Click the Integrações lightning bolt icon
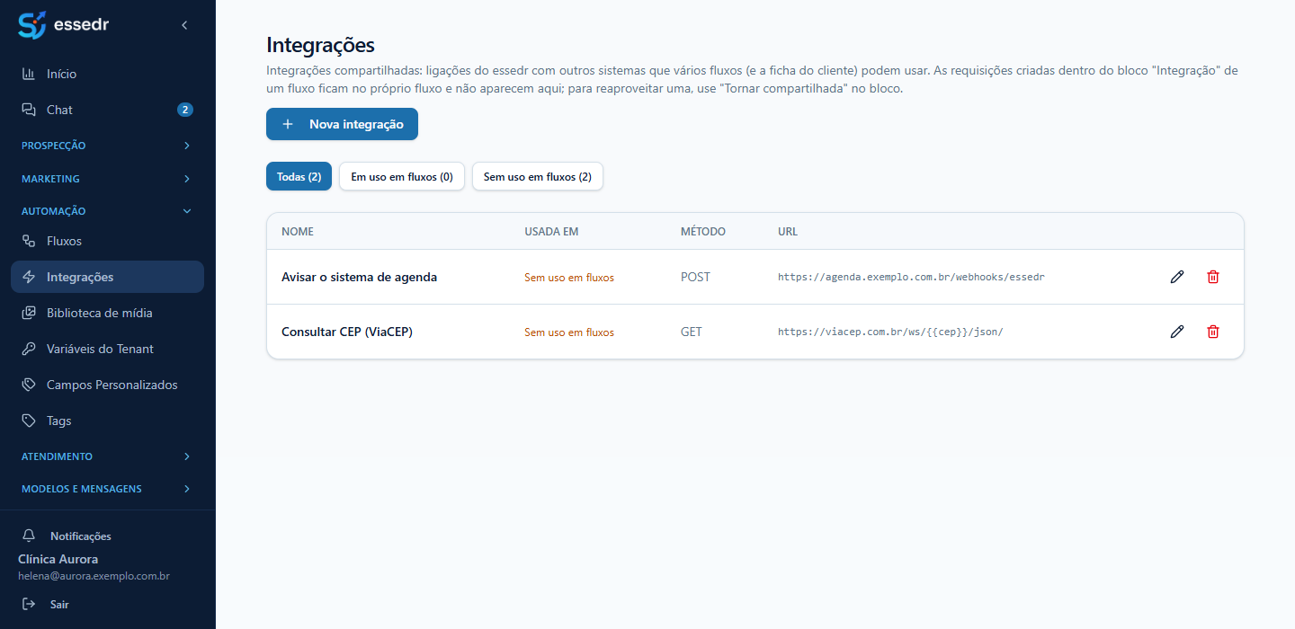1295x629 pixels. [x=29, y=277]
